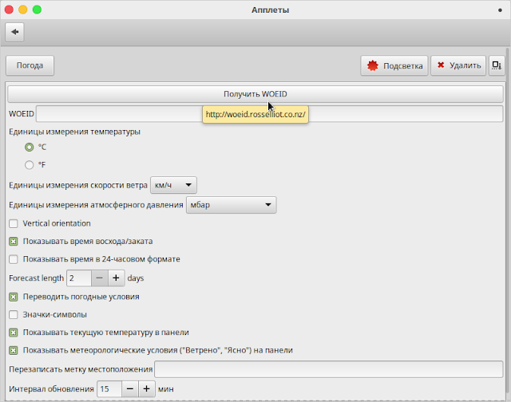Open wind speed units dropdown км/ч
Screen dimensions: 511x402
173,185
